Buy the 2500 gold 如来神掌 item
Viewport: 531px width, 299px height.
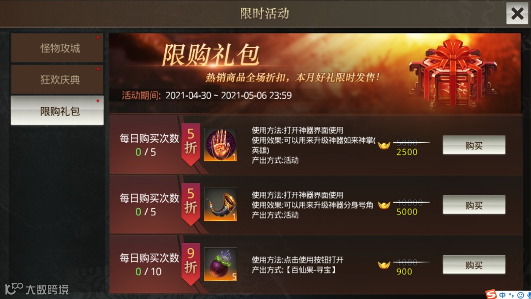point(474,145)
